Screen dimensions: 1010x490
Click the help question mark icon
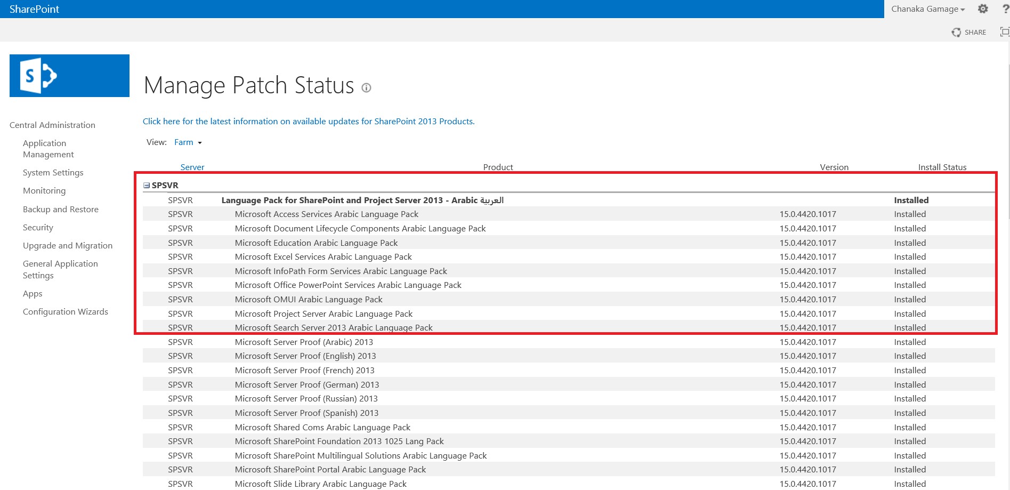pos(1006,9)
